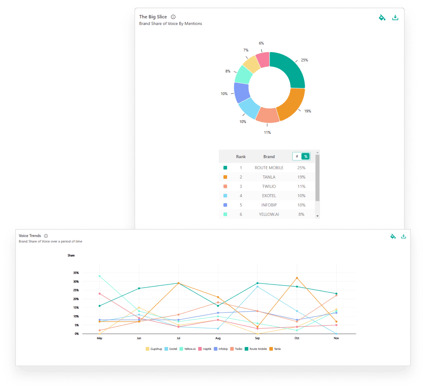The width and height of the screenshot is (426, 389).
Task: Click scroll up arrow of brand table
Action: tap(317, 152)
